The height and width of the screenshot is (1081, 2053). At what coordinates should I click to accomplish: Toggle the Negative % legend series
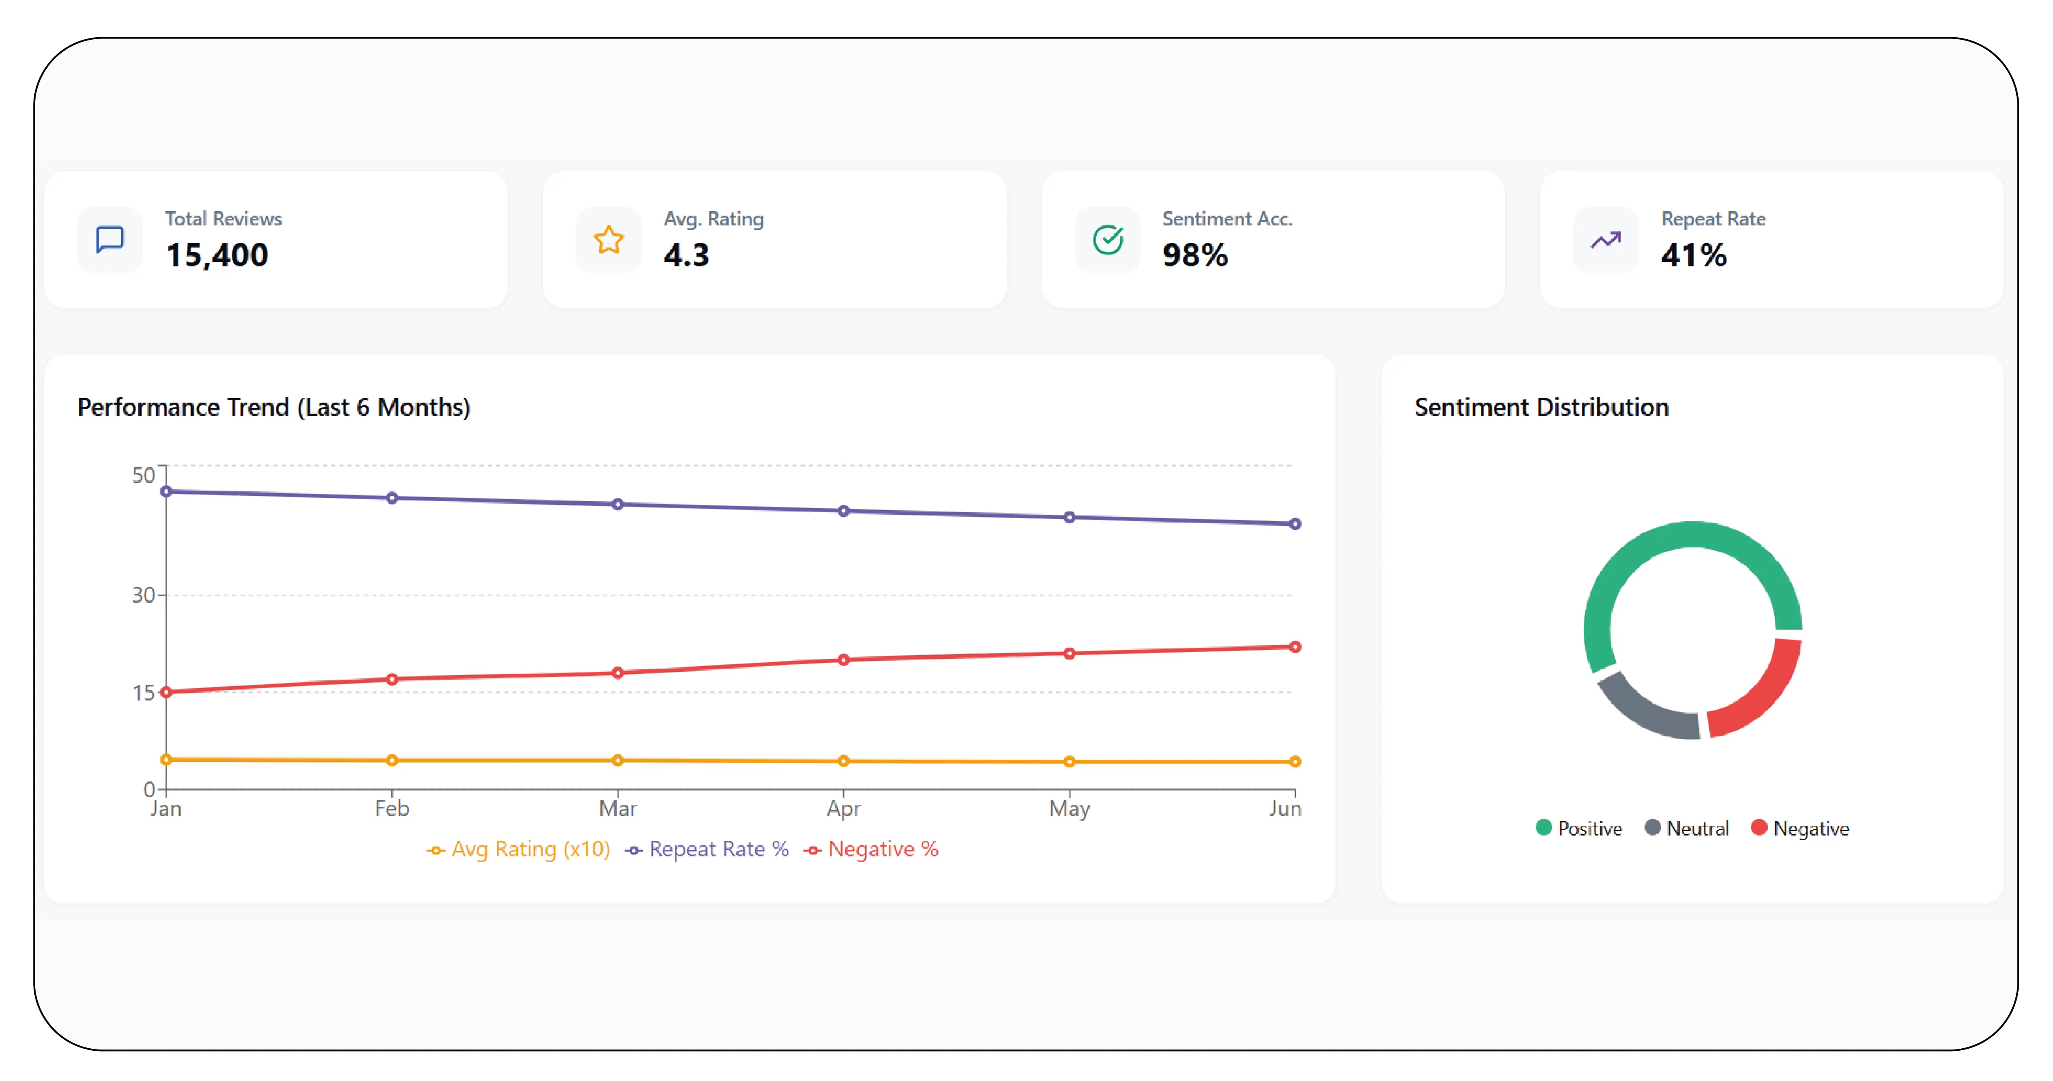871,849
